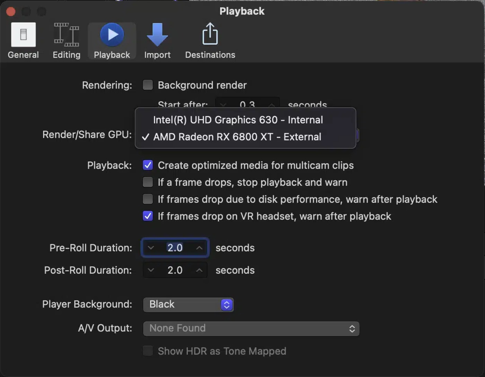Open the Player Background Black dropdown
Image resolution: width=485 pixels, height=377 pixels.
(188, 305)
